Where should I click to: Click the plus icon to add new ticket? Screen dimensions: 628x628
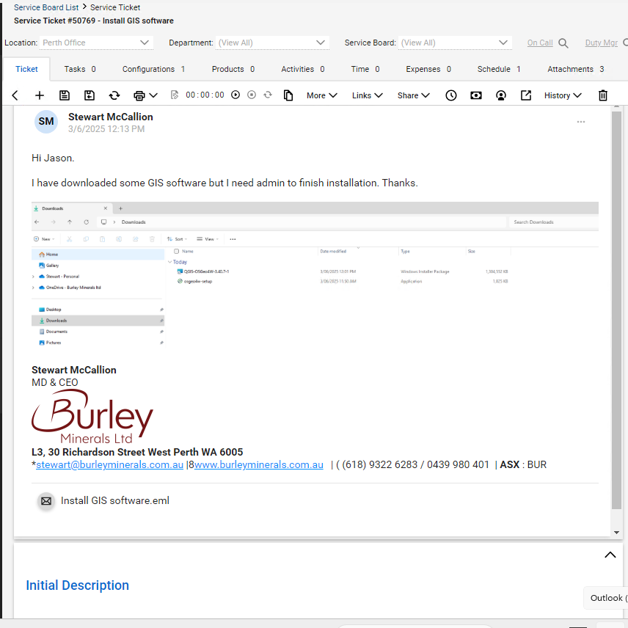[40, 95]
